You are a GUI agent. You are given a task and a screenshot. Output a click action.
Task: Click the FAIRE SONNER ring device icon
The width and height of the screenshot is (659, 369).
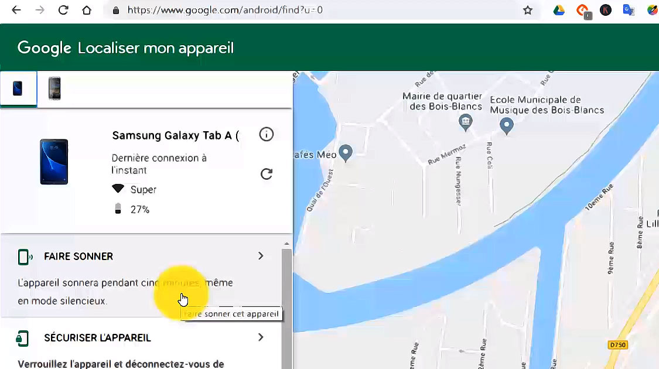pos(25,257)
